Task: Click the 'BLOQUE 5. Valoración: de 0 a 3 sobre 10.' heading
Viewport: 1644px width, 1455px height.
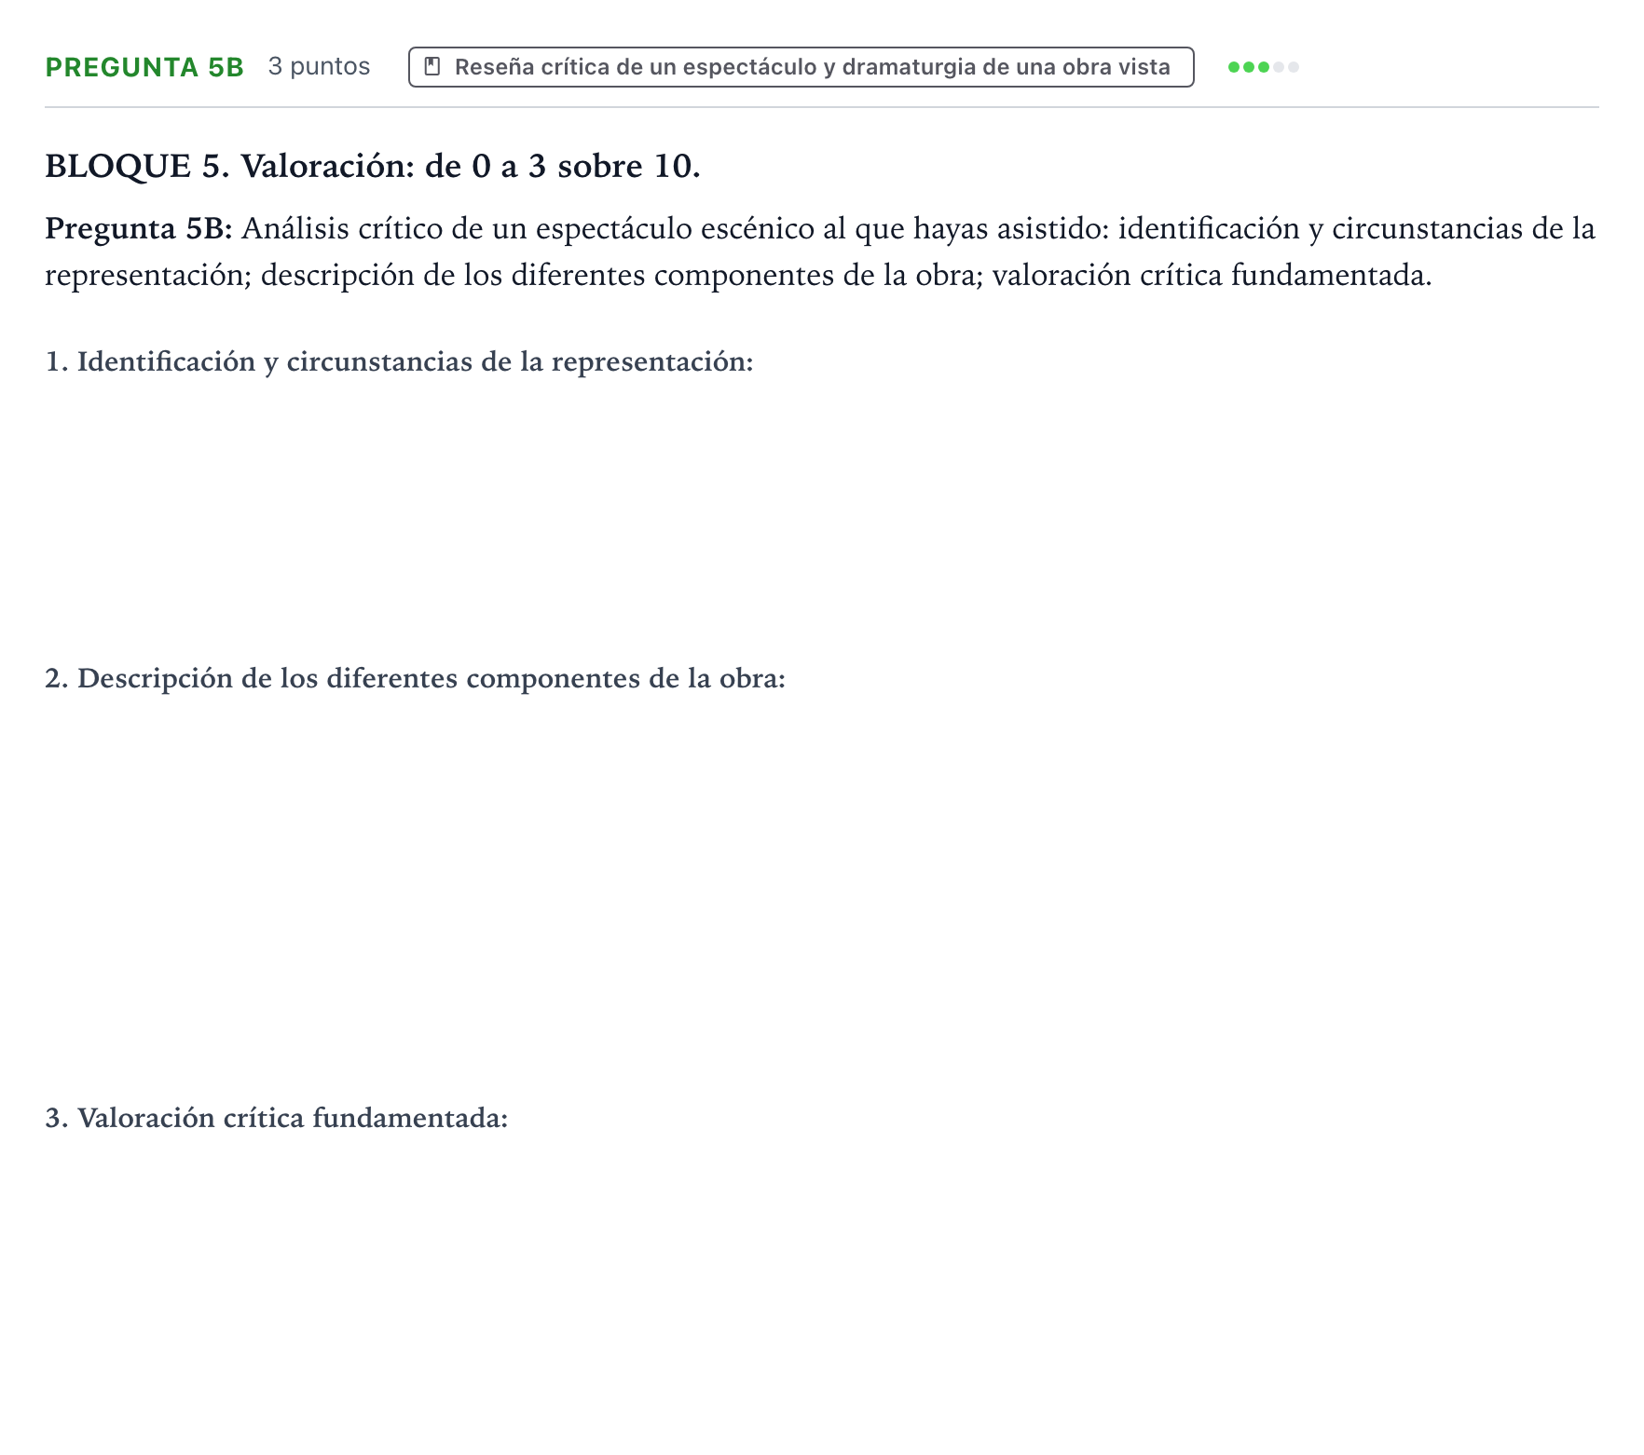Action: coord(373,166)
